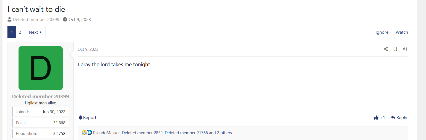Click the share post icon
This screenshot has width=426, height=140.
(x=386, y=49)
